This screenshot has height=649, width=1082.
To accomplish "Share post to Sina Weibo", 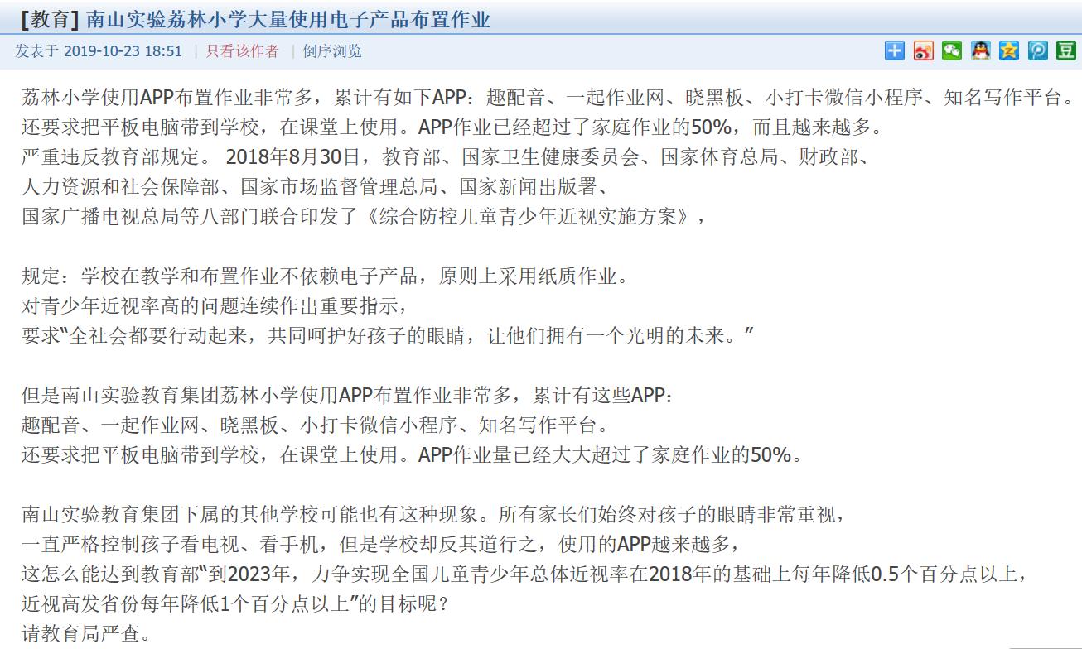I will (924, 50).
